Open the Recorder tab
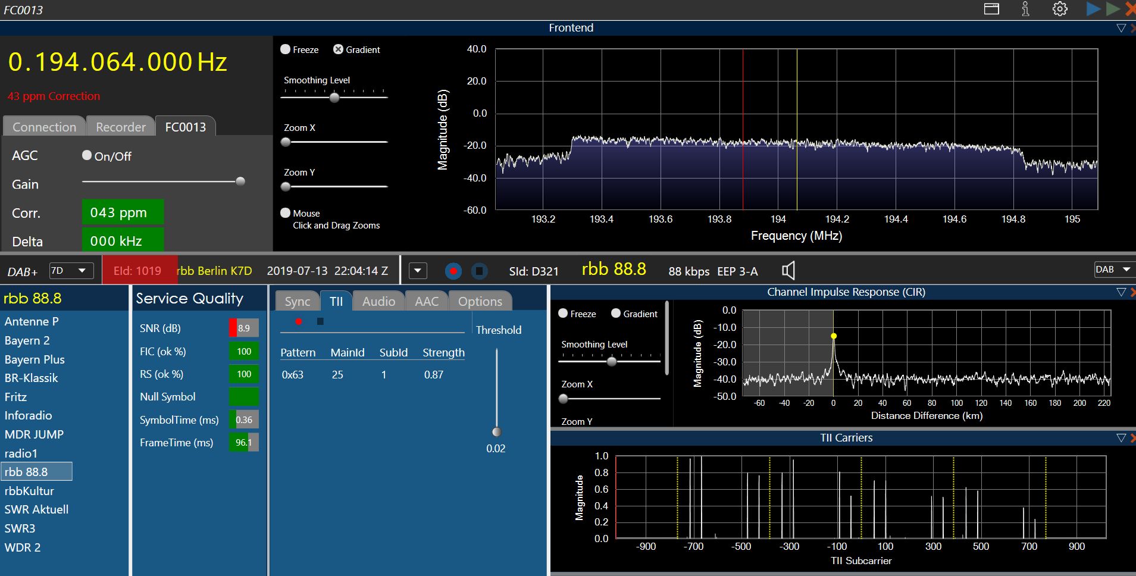This screenshot has width=1136, height=576. tap(121, 127)
